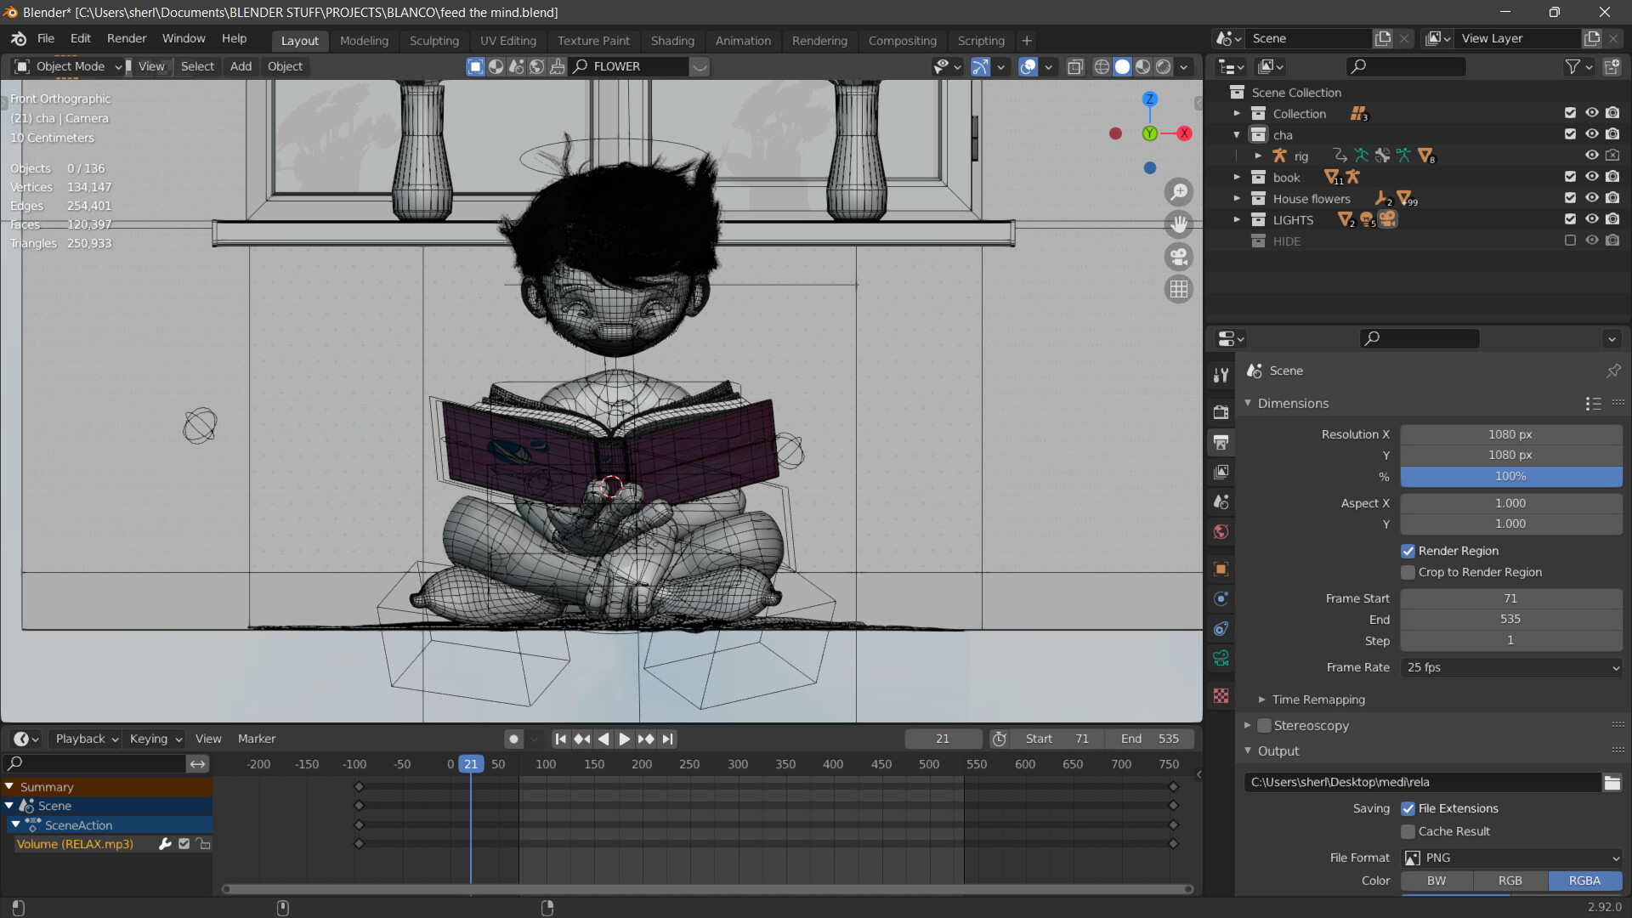1632x918 pixels.
Task: Open Output properties tab printer icon
Action: (1221, 442)
